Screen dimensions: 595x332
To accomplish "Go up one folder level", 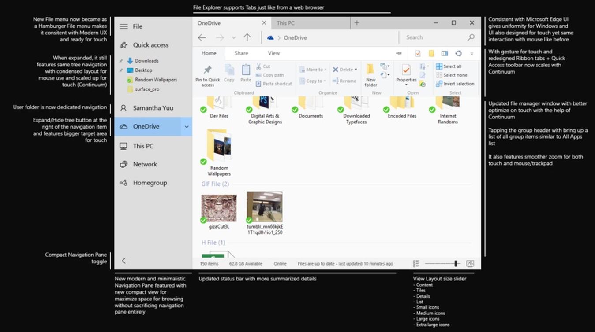I will click(247, 38).
